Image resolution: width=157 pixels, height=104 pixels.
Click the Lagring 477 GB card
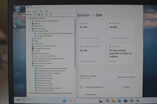91,31
